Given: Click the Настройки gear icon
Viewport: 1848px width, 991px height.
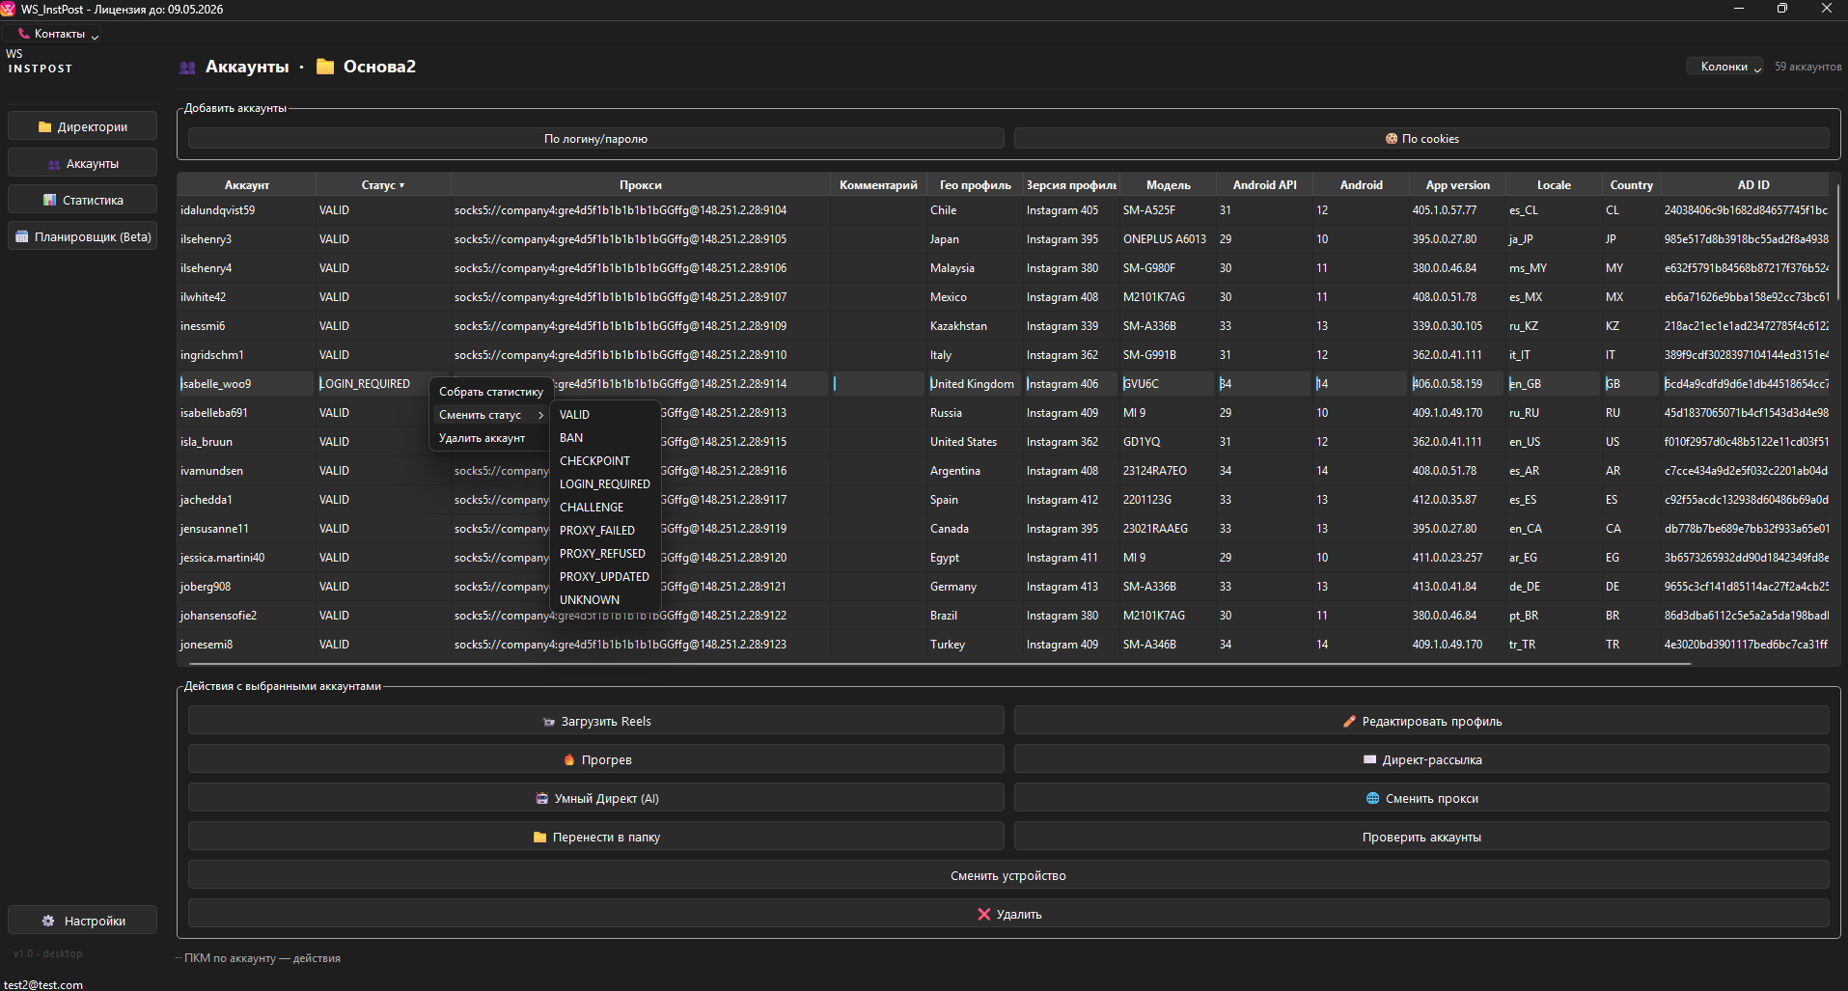Looking at the screenshot, I should click(48, 922).
